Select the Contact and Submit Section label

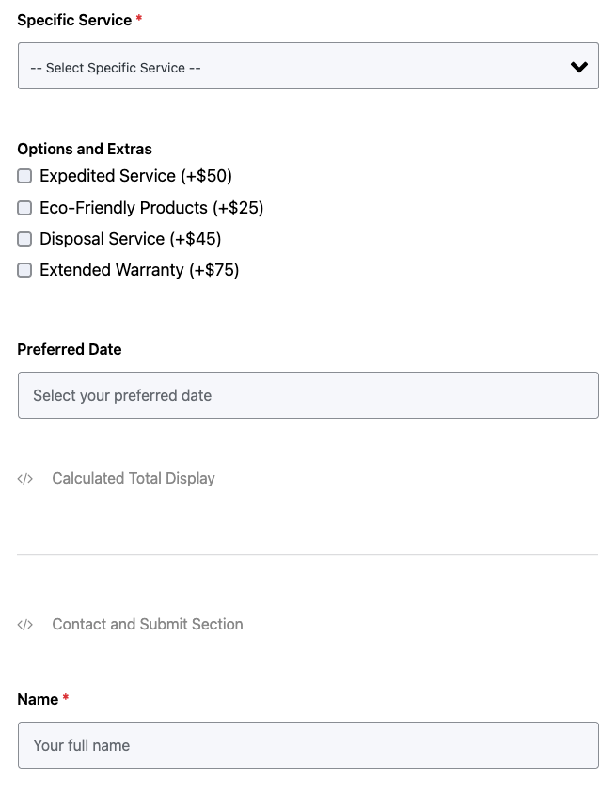click(148, 625)
